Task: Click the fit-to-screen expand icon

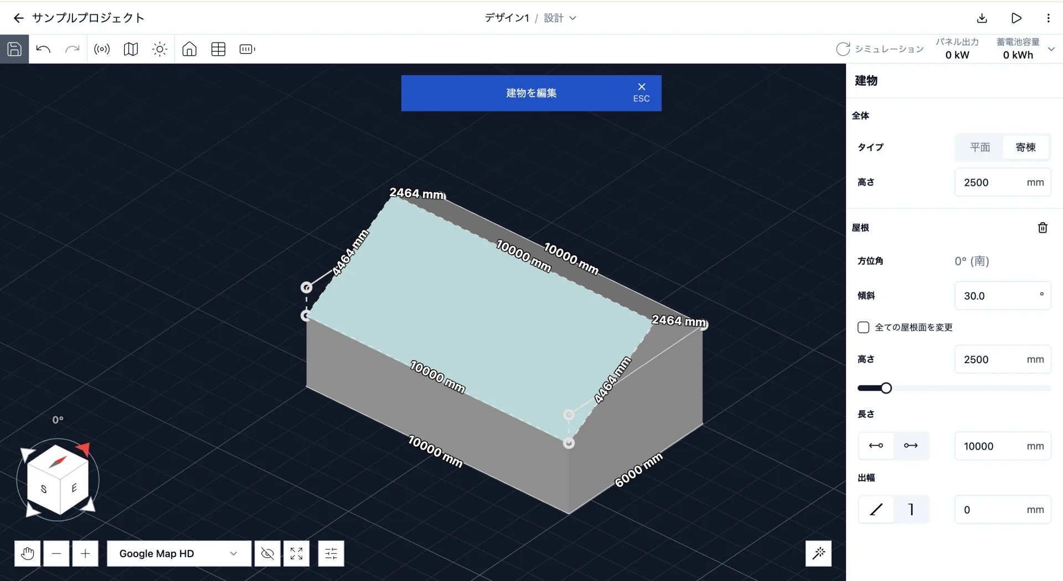Action: pyautogui.click(x=296, y=553)
